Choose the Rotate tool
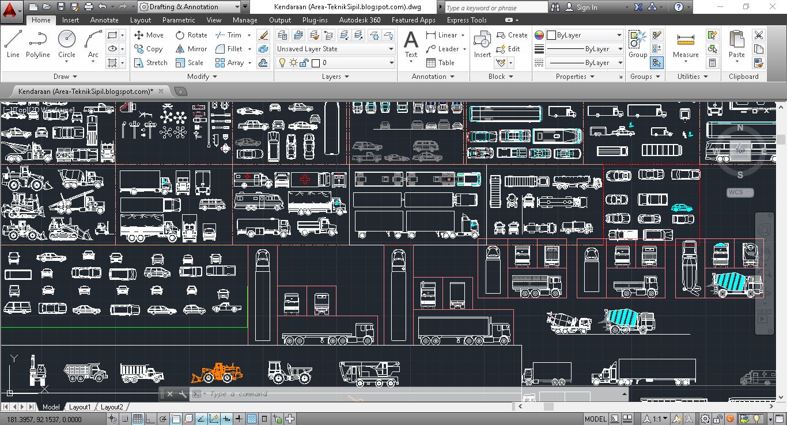Image resolution: width=787 pixels, height=425 pixels. [x=191, y=35]
